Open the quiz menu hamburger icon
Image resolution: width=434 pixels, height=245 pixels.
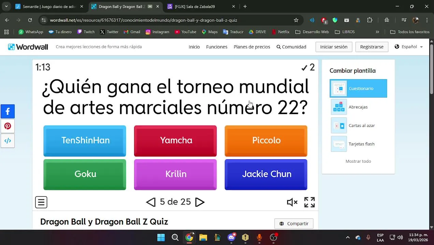point(41,202)
